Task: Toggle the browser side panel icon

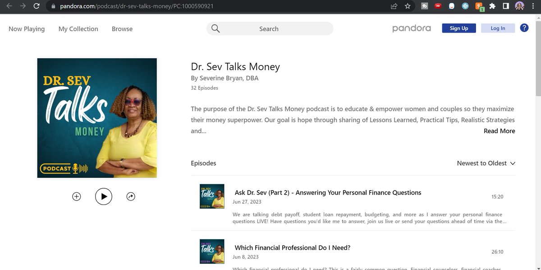Action: [x=506, y=6]
